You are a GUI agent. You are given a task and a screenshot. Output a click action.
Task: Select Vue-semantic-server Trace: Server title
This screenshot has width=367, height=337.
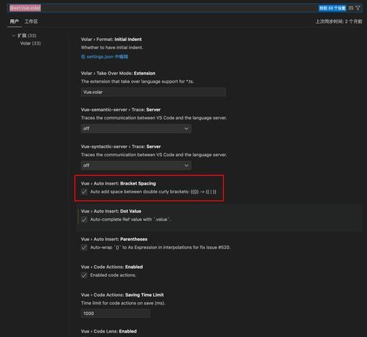(x=121, y=110)
